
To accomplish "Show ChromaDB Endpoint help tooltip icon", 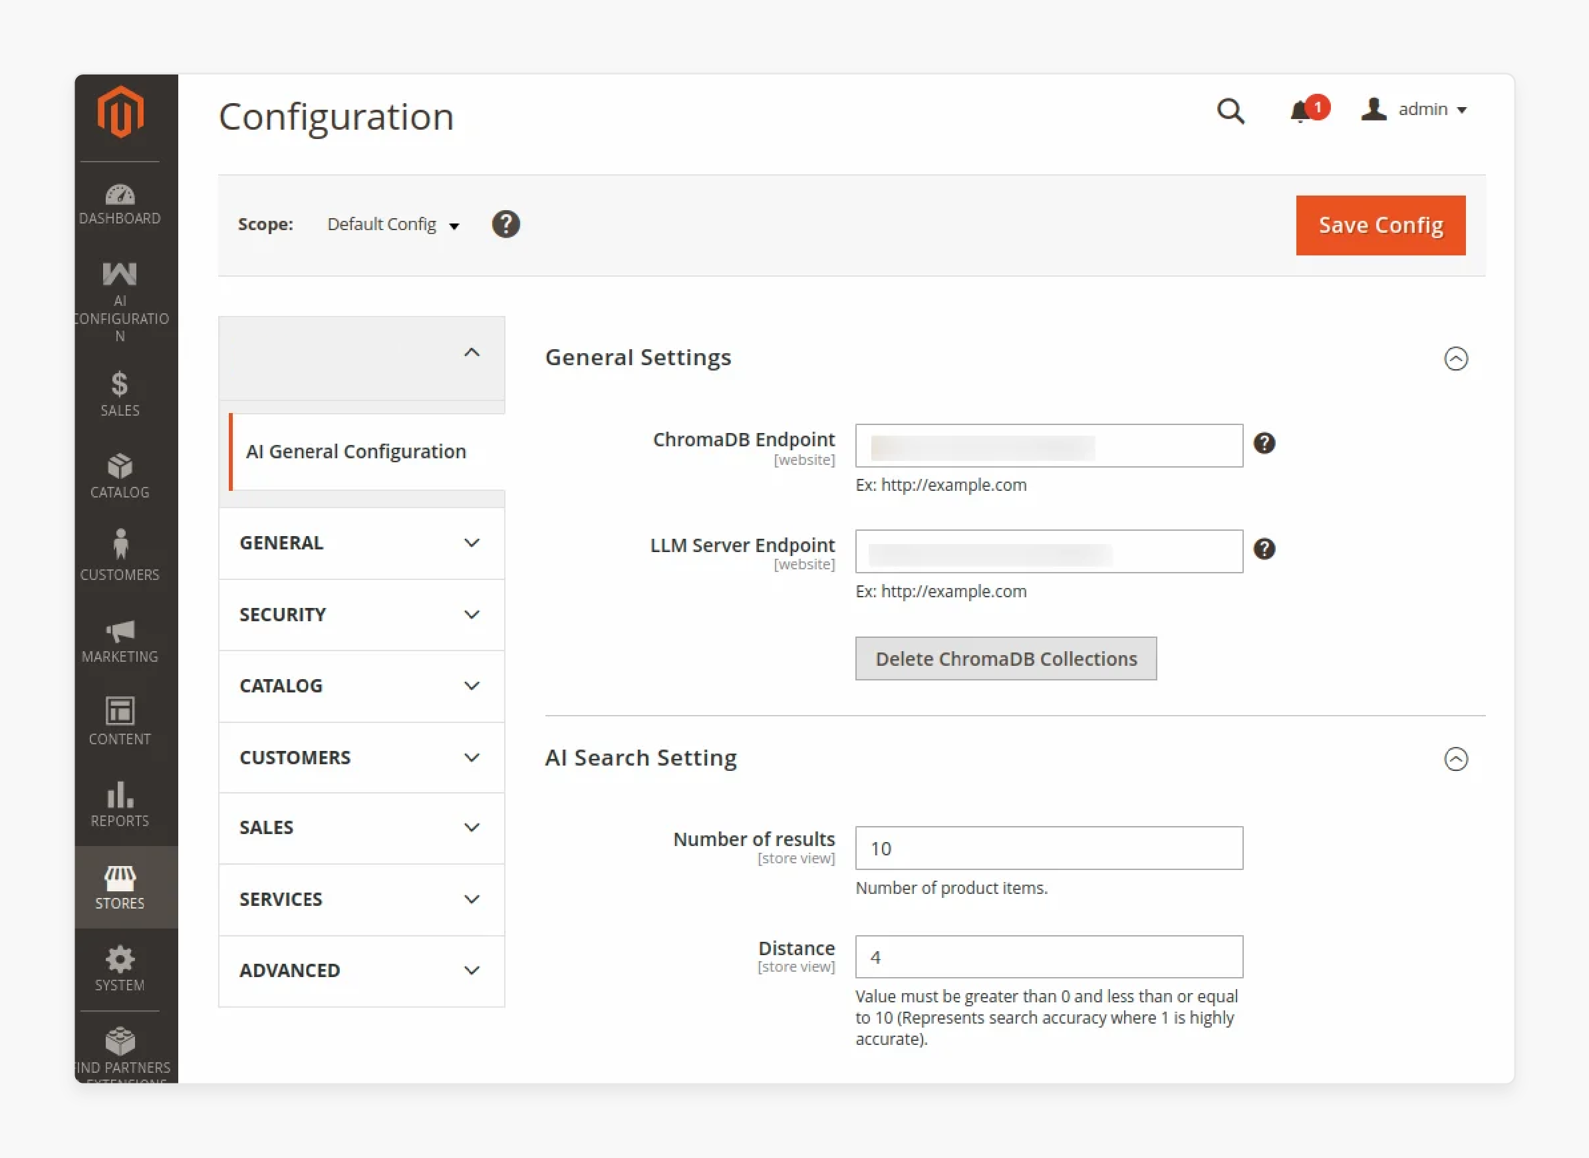I will click(x=1264, y=443).
